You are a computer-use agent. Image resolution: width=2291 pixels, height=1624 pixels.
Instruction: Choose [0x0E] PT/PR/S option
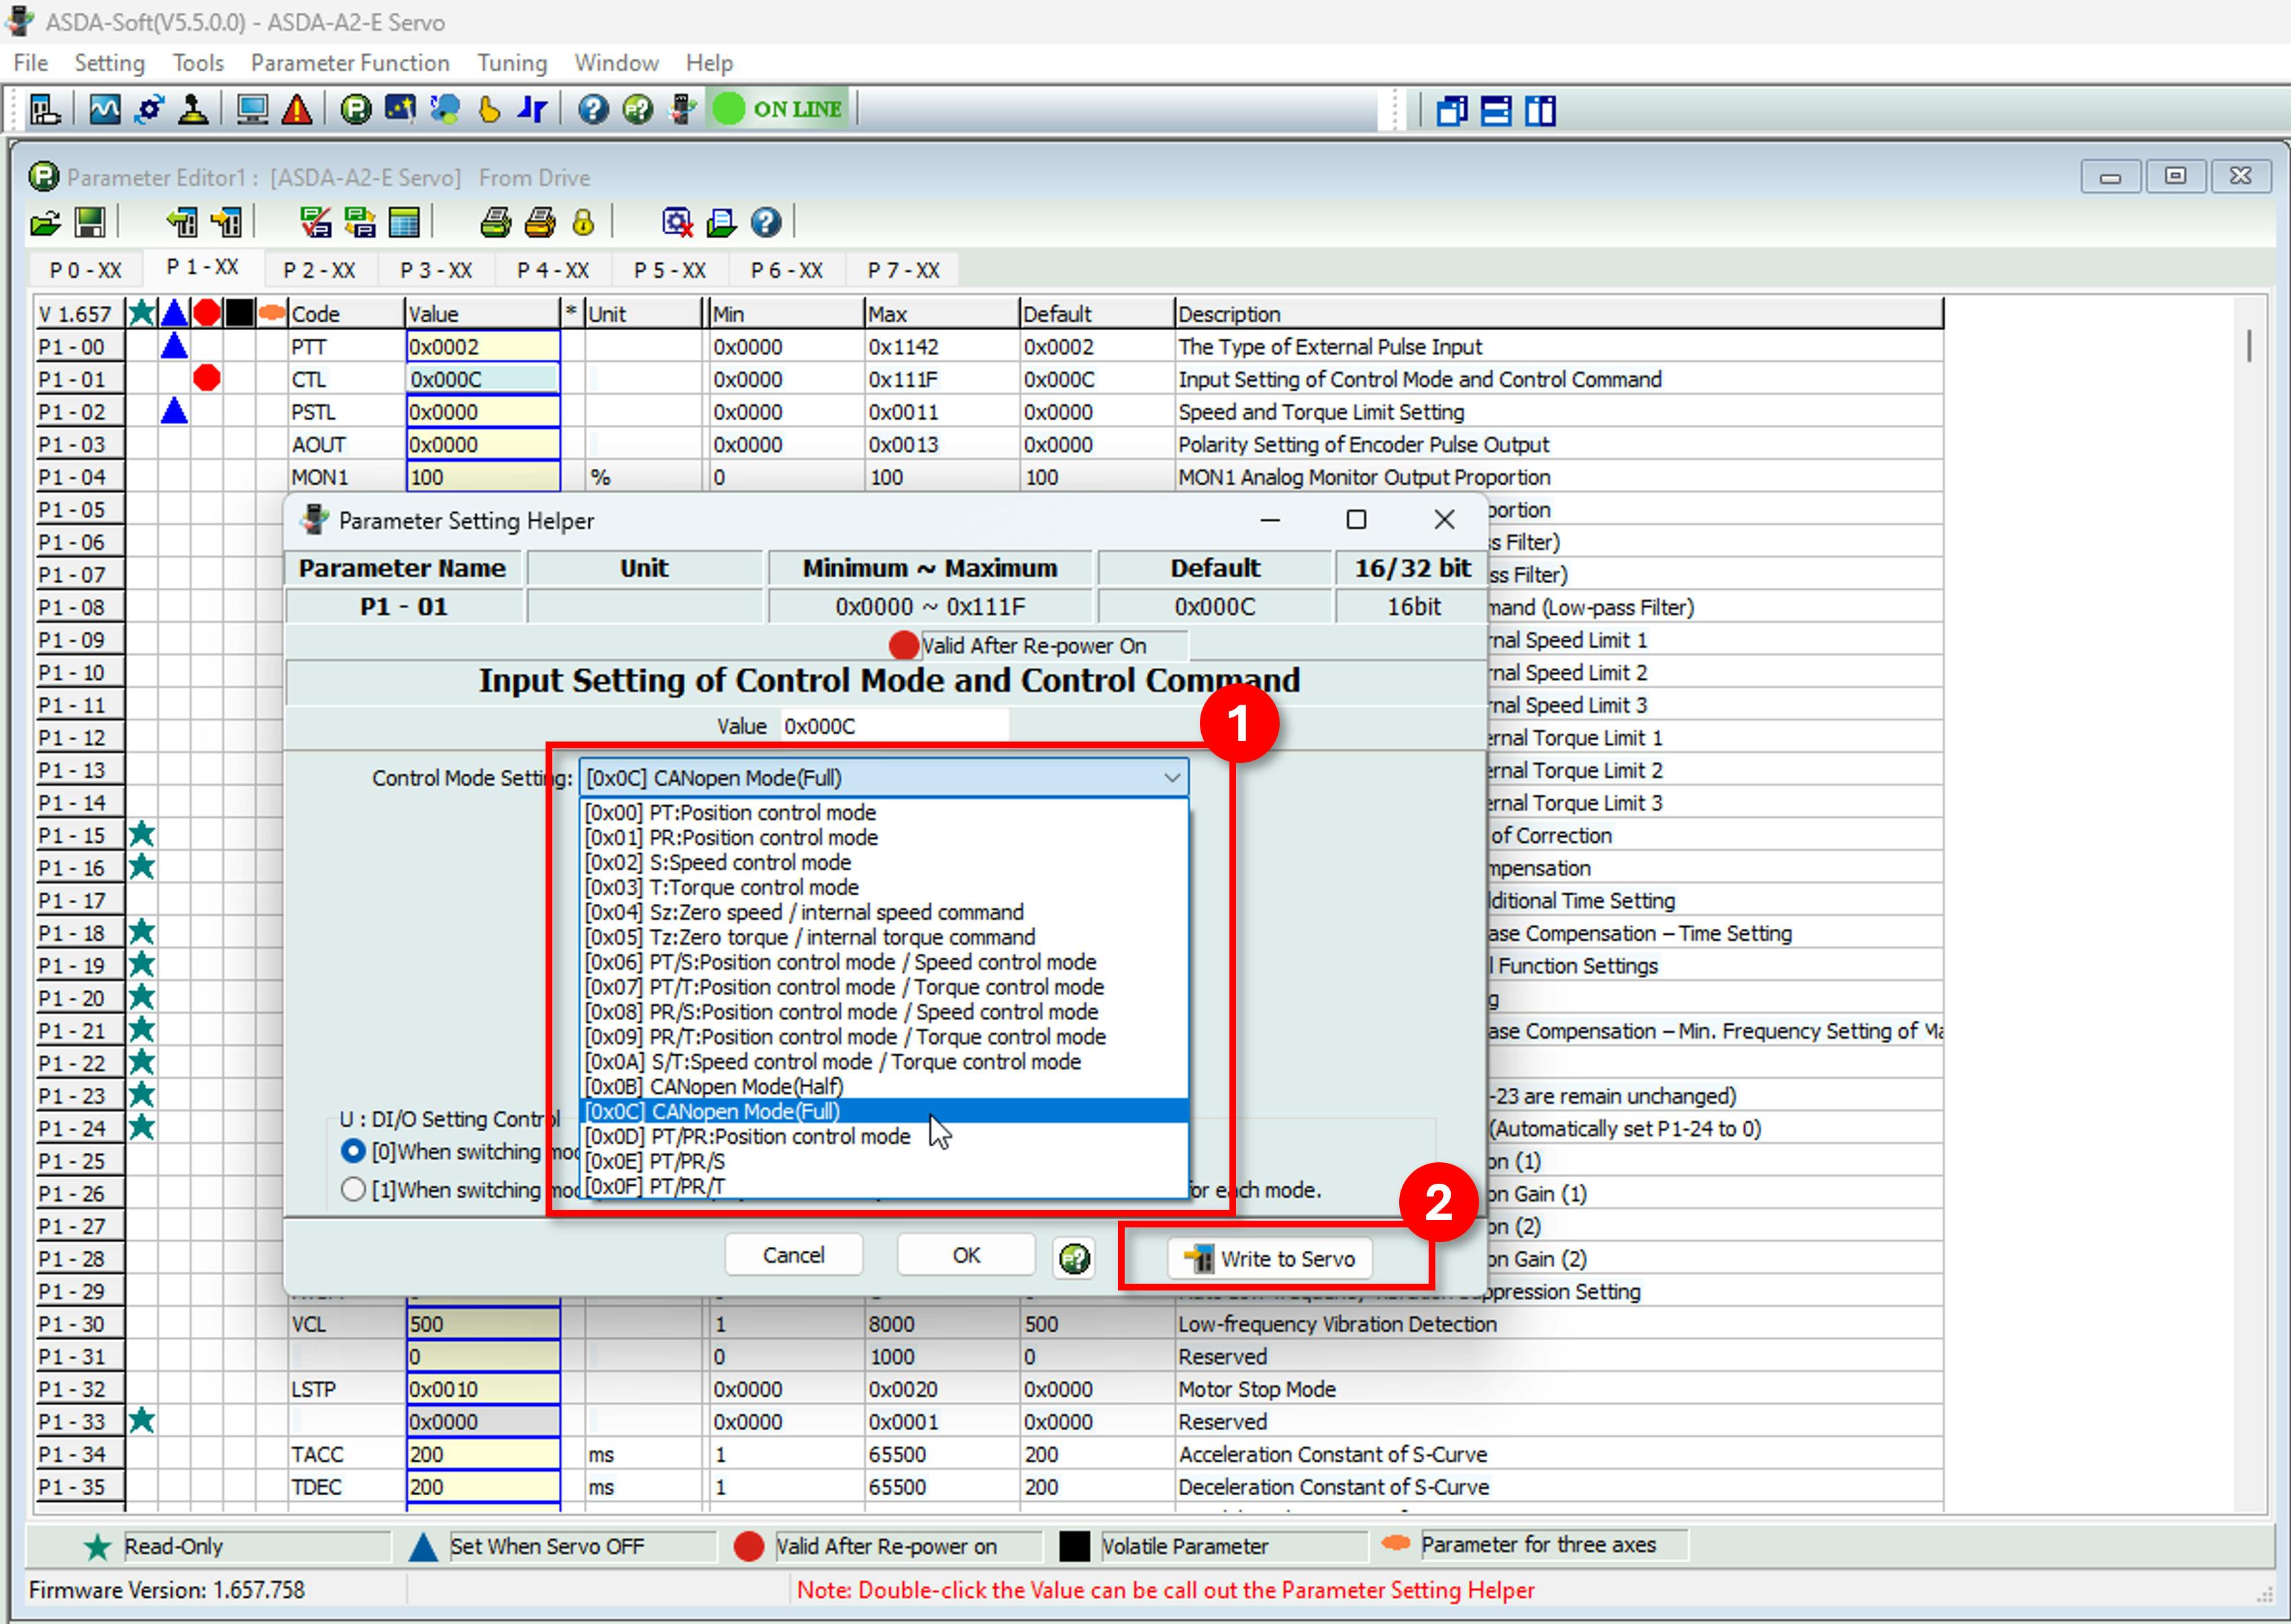(884, 1161)
